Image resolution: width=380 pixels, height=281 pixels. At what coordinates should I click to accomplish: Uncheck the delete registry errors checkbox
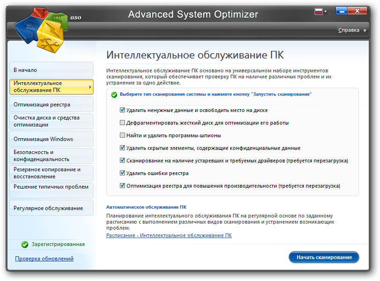tap(122, 173)
